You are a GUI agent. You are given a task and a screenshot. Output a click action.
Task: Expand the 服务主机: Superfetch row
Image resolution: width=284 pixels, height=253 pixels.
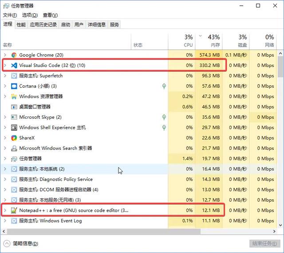(x=5, y=76)
